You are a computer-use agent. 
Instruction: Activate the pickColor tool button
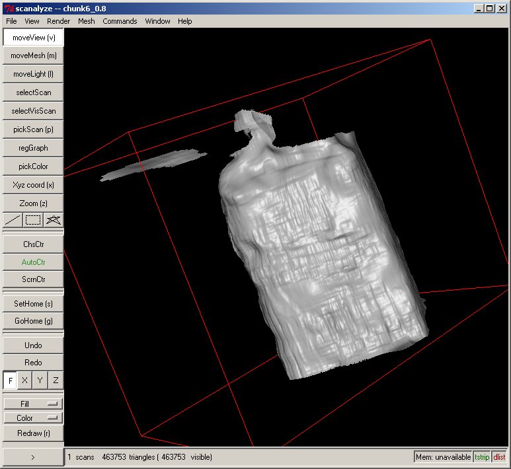pyautogui.click(x=33, y=166)
